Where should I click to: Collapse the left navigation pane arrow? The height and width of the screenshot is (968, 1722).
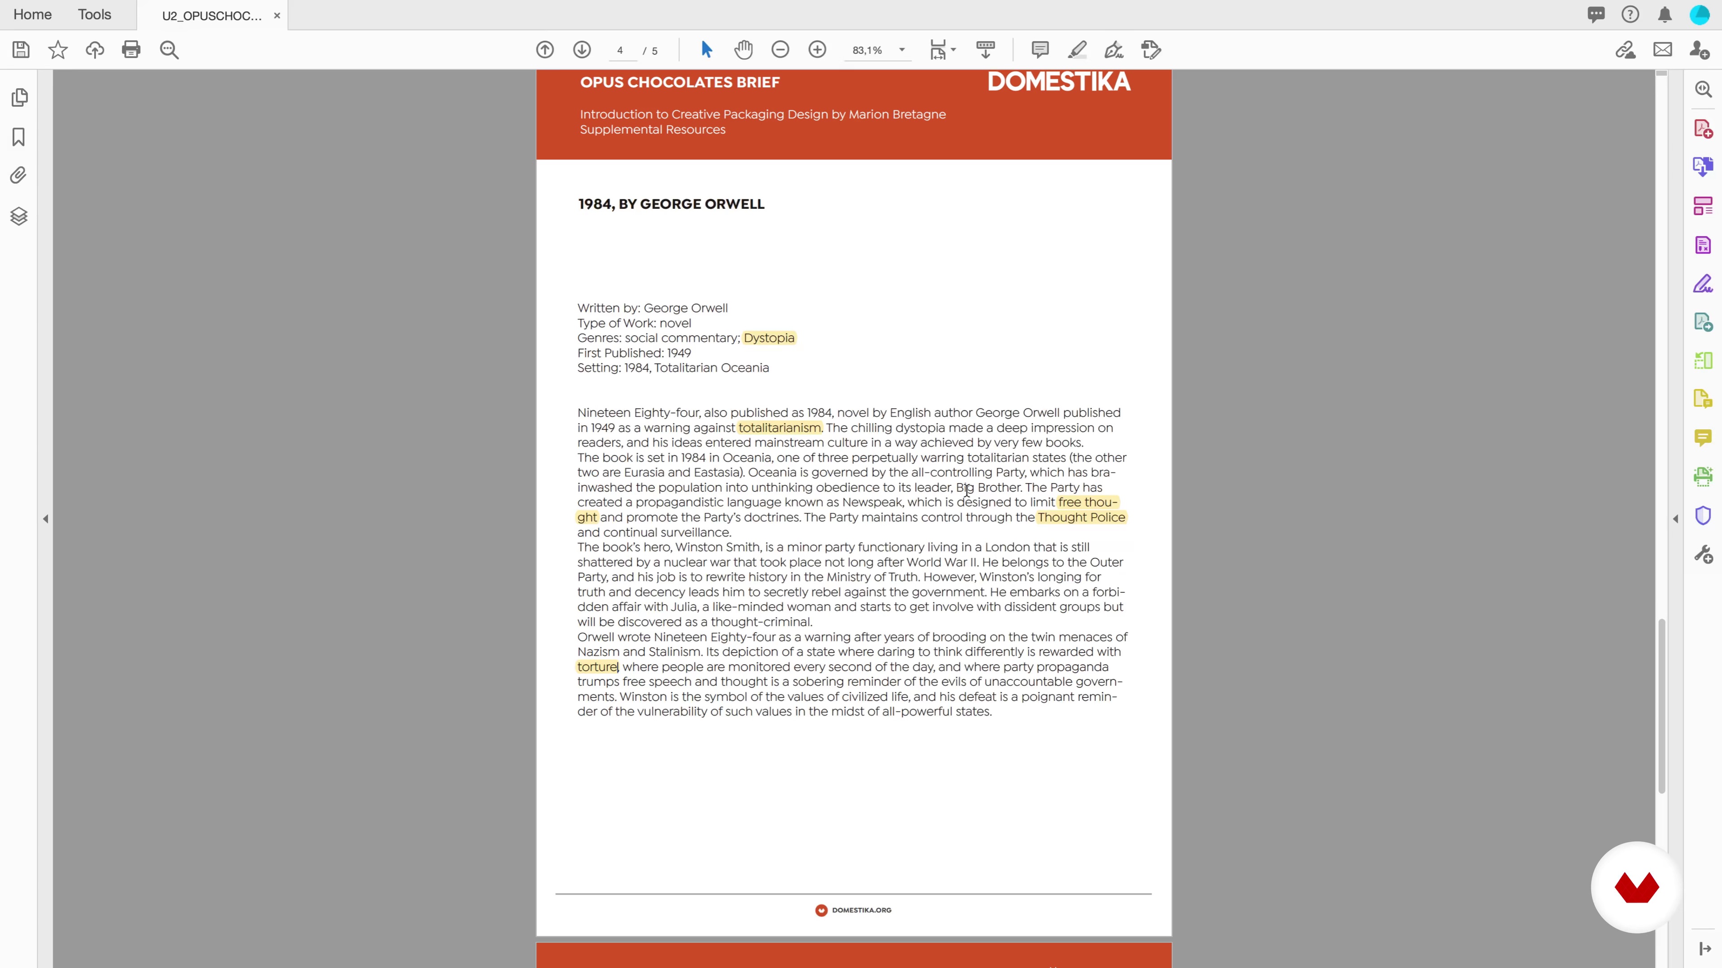coord(45,519)
